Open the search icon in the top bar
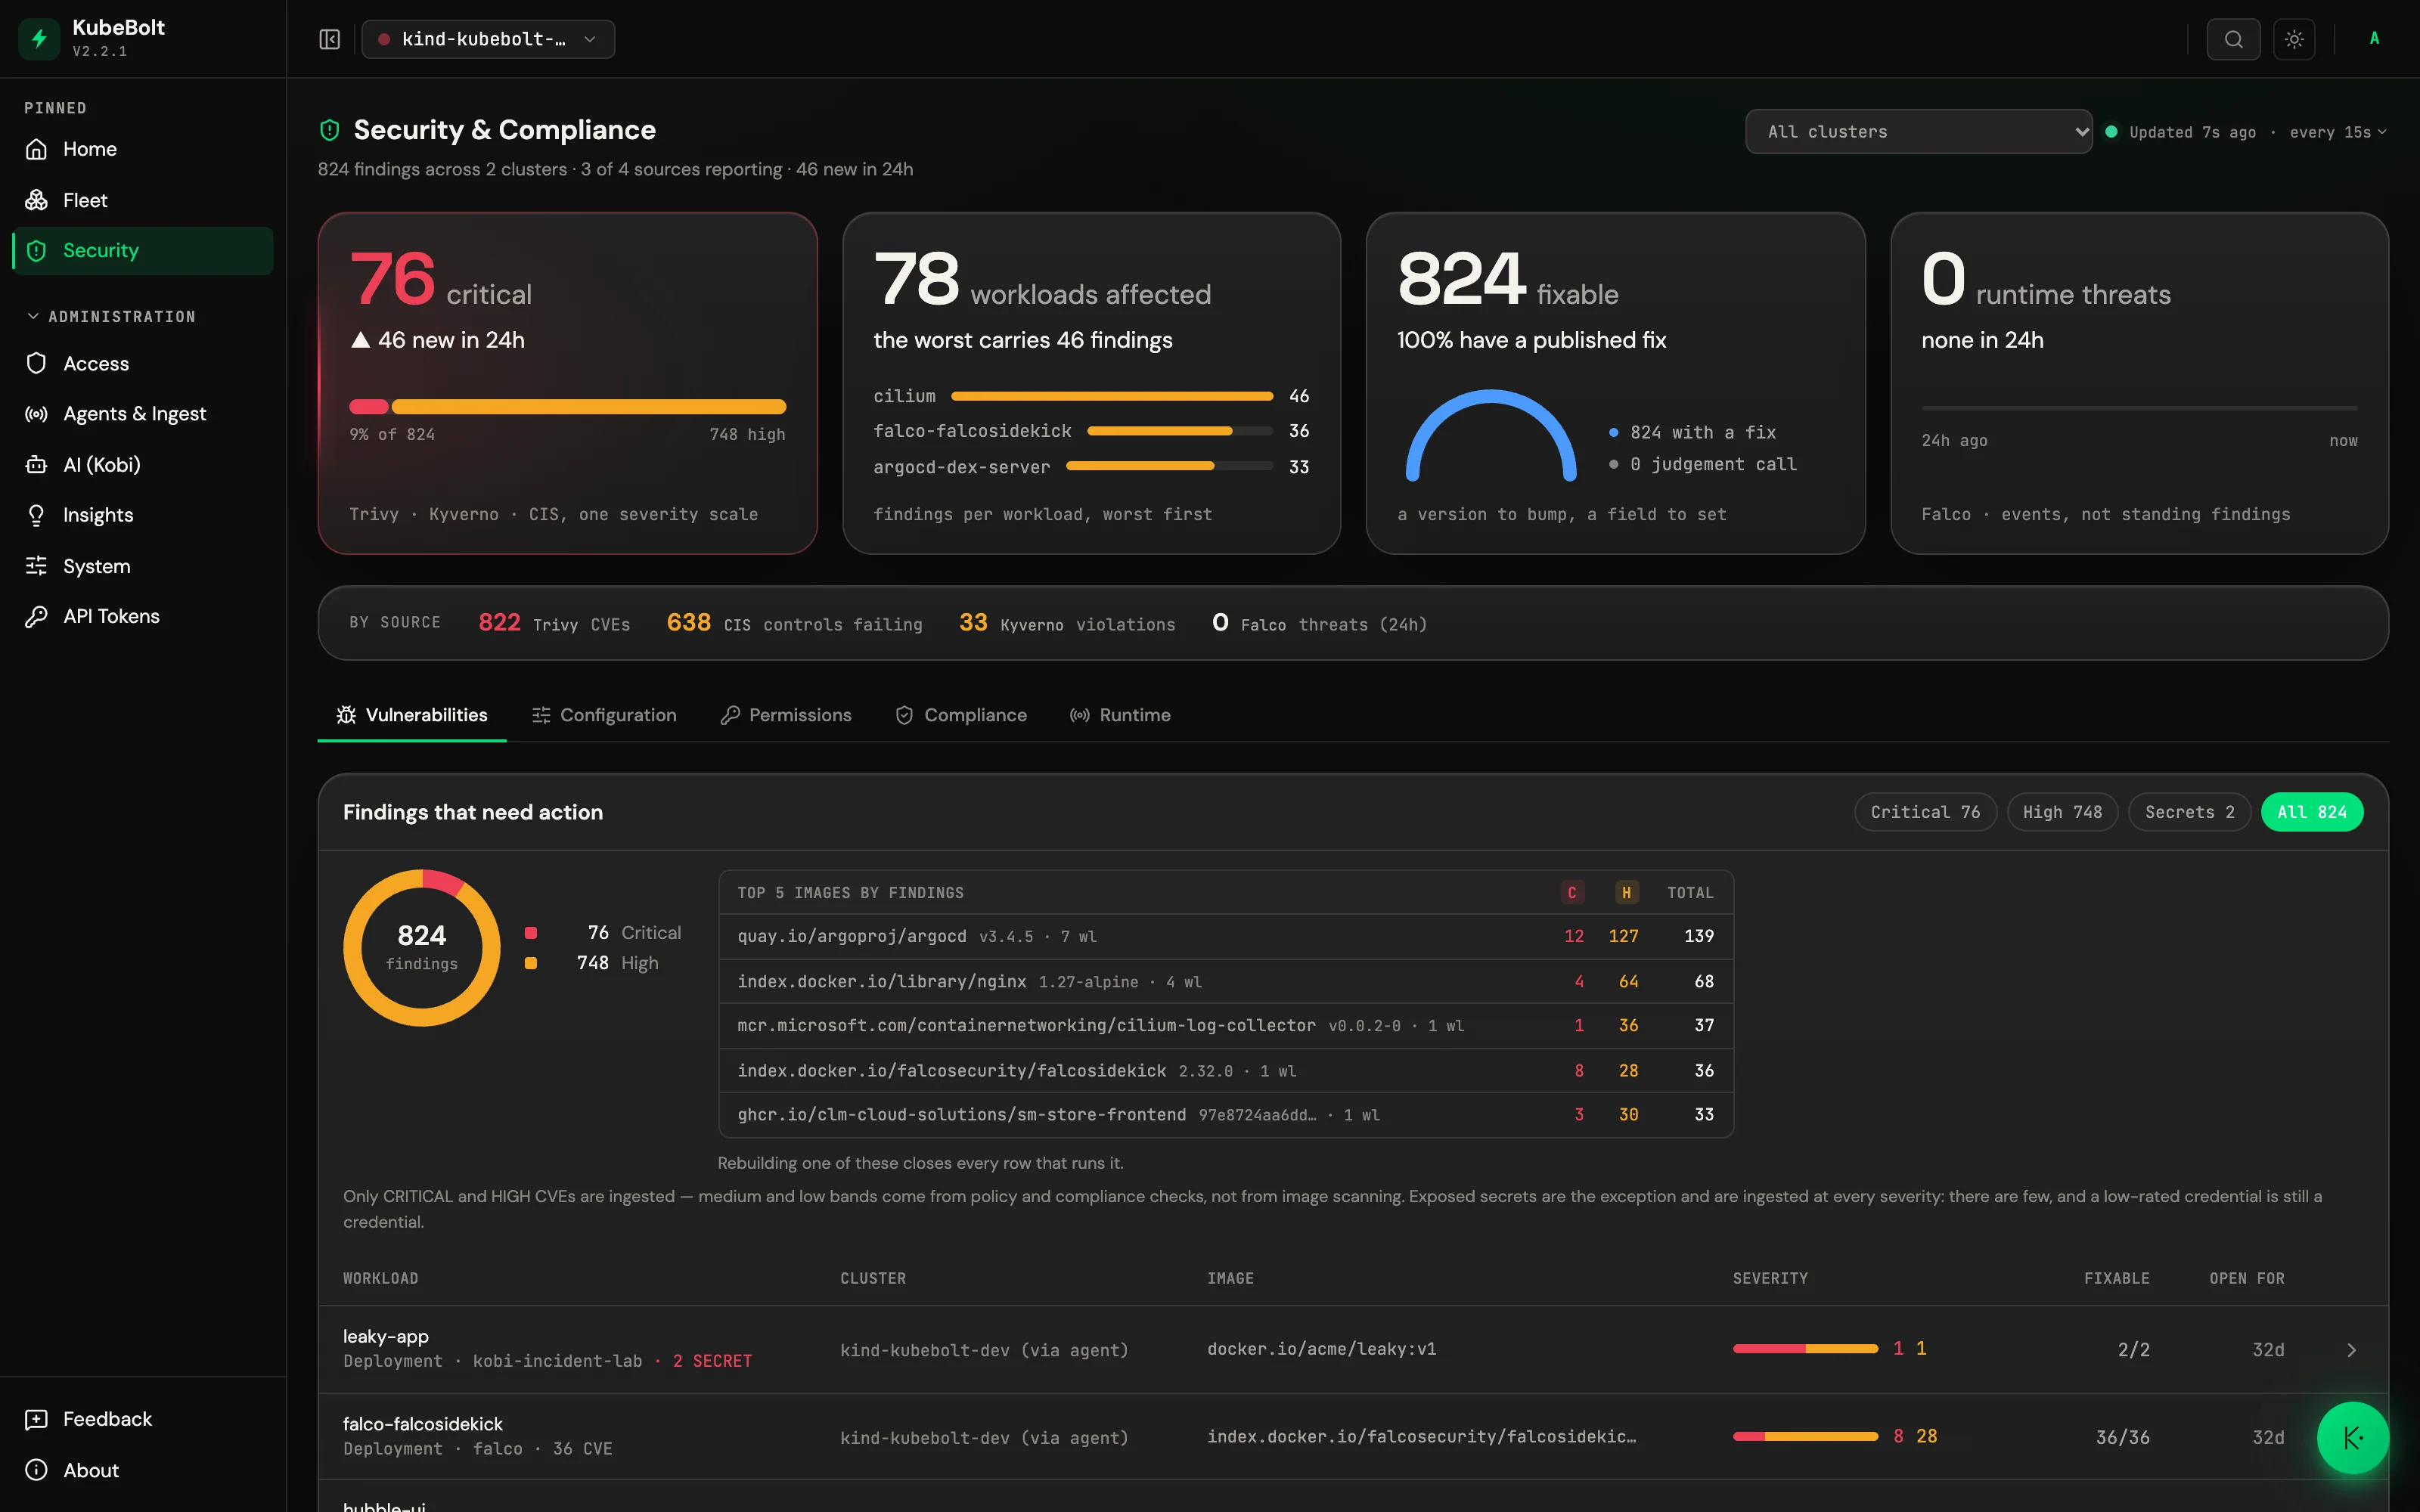 click(2233, 39)
